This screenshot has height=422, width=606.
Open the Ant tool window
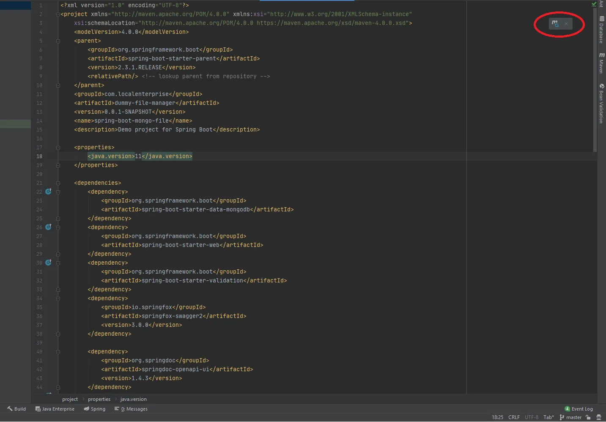(601, 4)
